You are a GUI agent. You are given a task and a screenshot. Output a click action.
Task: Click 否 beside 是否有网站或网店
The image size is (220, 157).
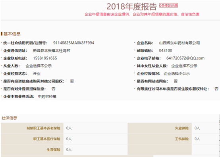pos(176,81)
